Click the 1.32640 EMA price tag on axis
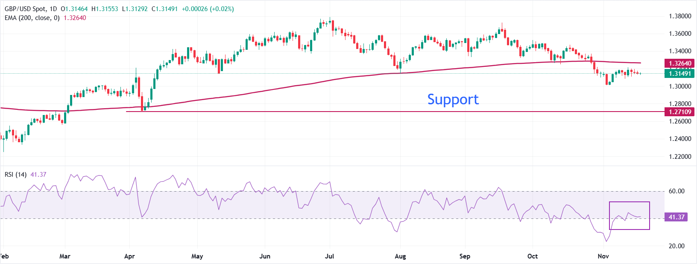Image resolution: width=697 pixels, height=264 pixels. coord(679,63)
